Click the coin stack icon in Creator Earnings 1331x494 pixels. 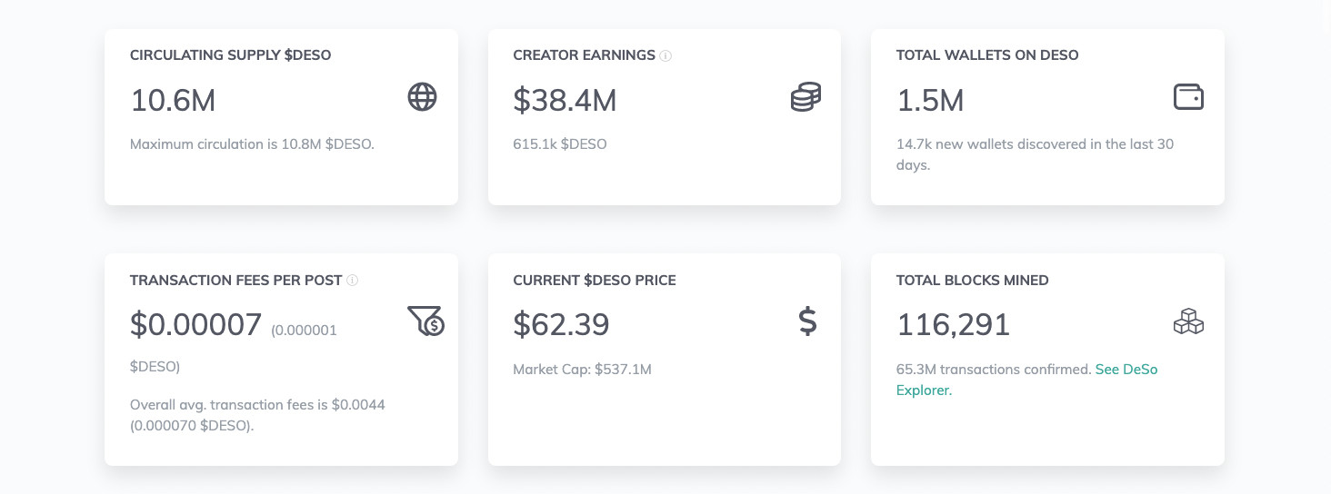tap(806, 97)
